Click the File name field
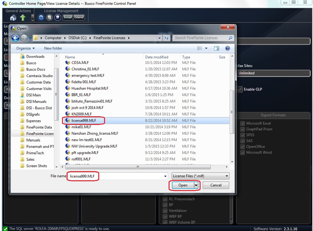The width and height of the screenshot is (313, 231). 118,176
